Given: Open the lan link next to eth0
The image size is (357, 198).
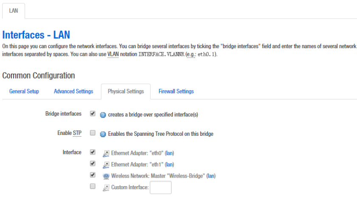Looking at the screenshot, I should (x=170, y=153).
